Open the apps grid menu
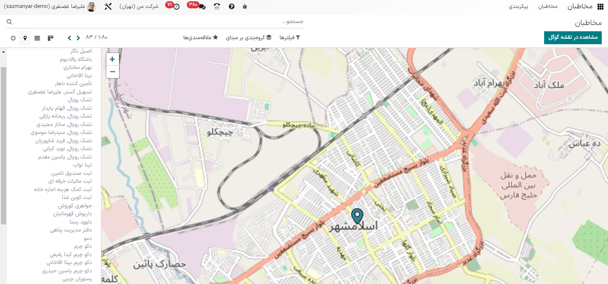This screenshot has height=284, width=608. click(x=601, y=6)
